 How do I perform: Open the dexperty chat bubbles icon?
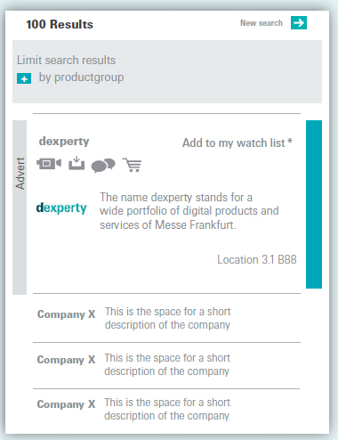pos(103,165)
